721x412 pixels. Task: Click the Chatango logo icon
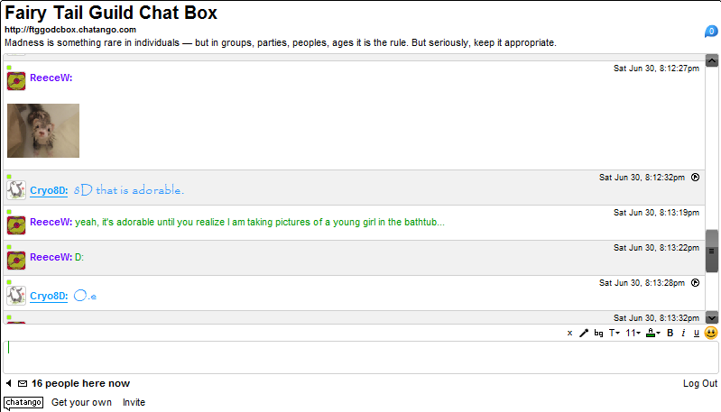pyautogui.click(x=23, y=402)
